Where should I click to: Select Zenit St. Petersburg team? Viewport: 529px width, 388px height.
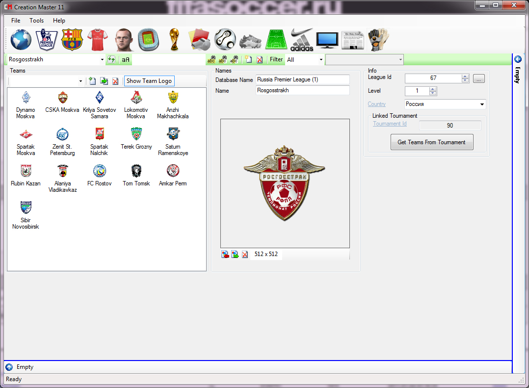pyautogui.click(x=62, y=142)
